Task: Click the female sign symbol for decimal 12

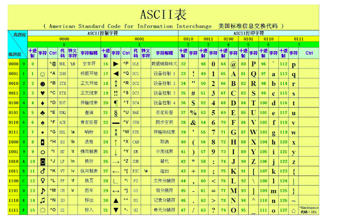Action: [x=42, y=181]
